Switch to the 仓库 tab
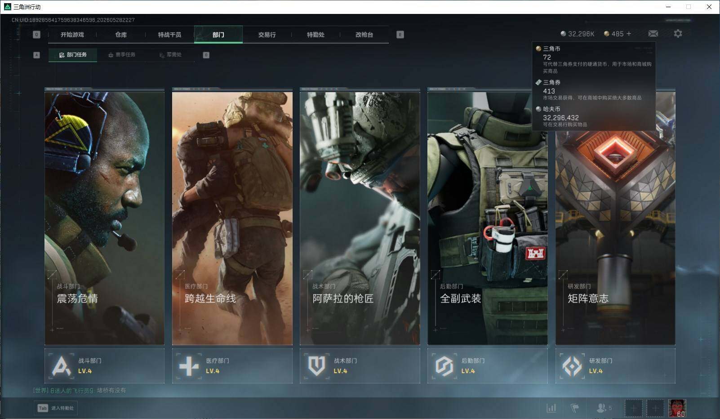The image size is (720, 419). click(121, 35)
